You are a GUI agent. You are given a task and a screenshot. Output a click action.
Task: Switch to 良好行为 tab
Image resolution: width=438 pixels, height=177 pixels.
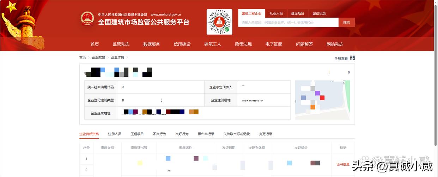(x=182, y=134)
